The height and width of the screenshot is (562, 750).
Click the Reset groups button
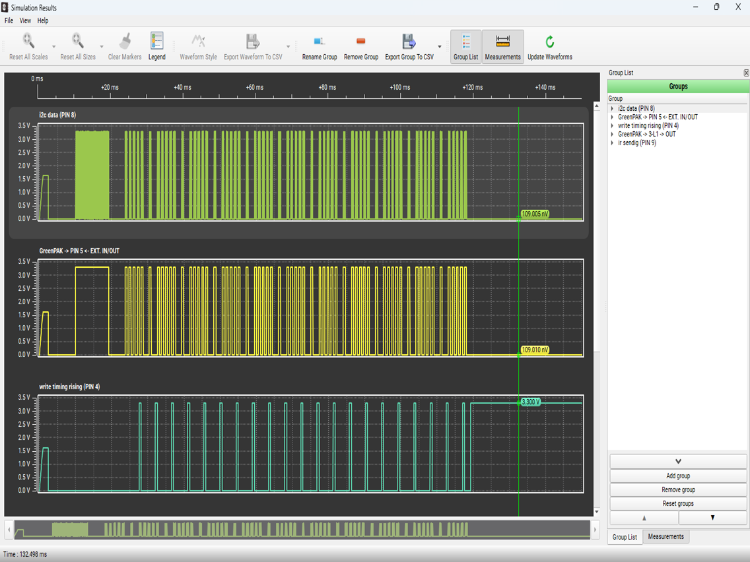pos(678,503)
